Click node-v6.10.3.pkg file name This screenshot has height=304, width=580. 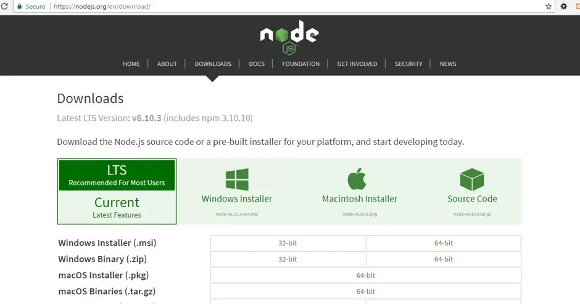click(x=360, y=214)
